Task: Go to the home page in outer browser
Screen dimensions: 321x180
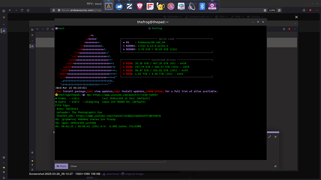Action: [x=28, y=10]
